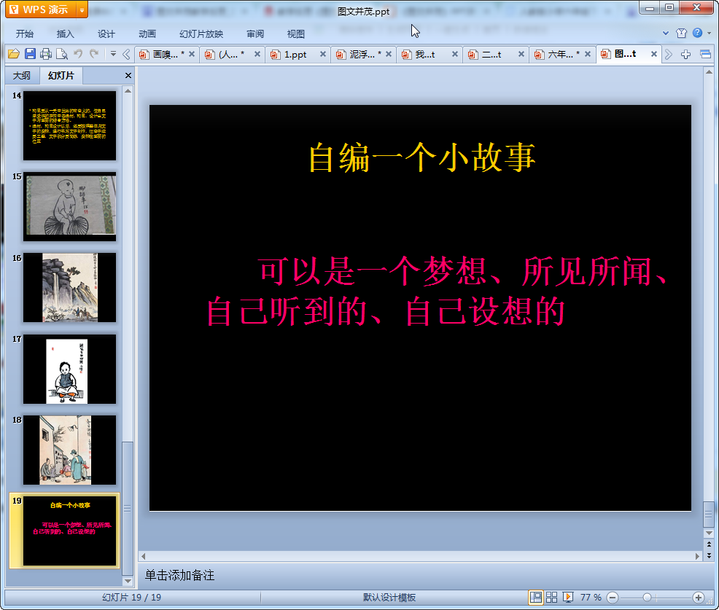The width and height of the screenshot is (719, 610).
Task: Switch the side panel to 大纲 tab
Action: coord(22,76)
